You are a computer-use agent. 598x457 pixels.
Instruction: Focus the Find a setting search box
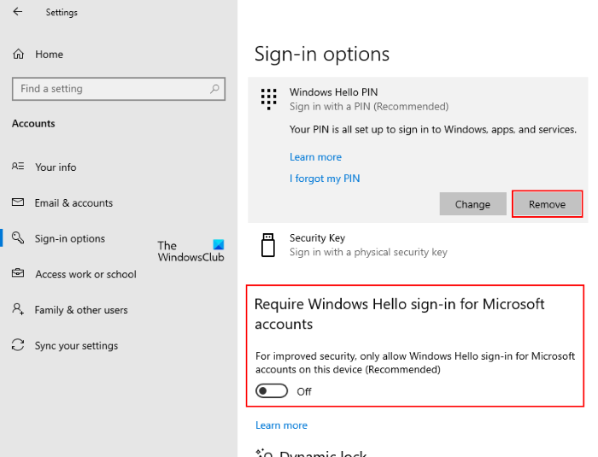(119, 89)
